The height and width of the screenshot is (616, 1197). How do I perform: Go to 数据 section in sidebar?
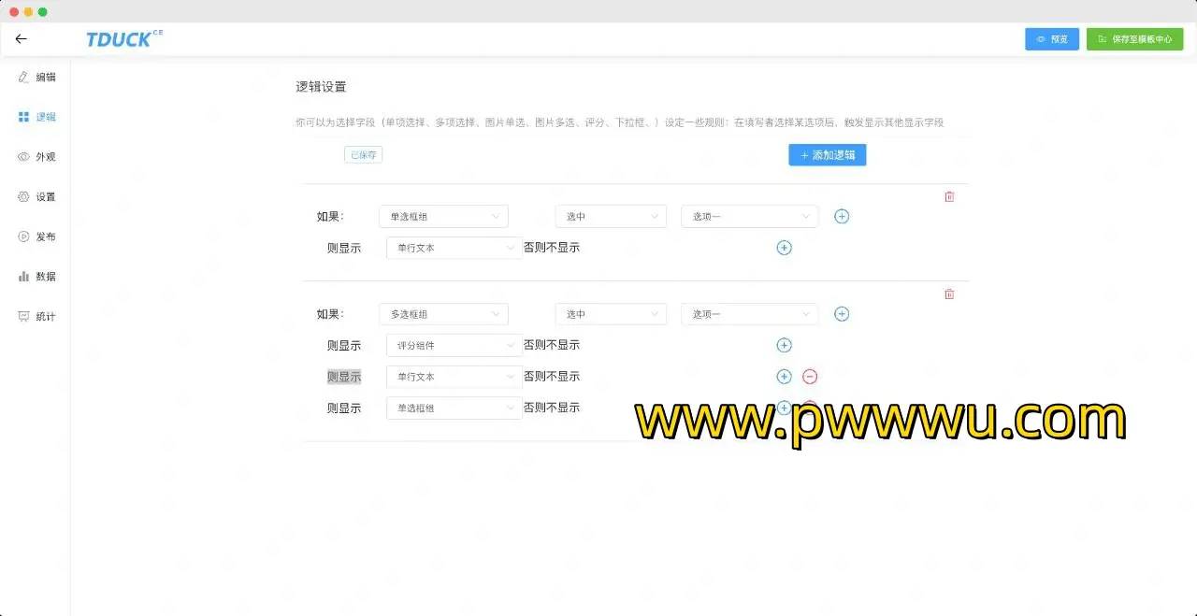[37, 277]
